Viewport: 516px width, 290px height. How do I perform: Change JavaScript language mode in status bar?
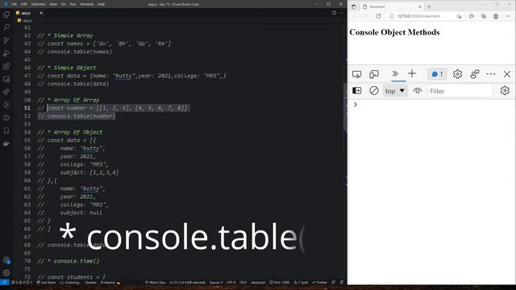click(258, 283)
